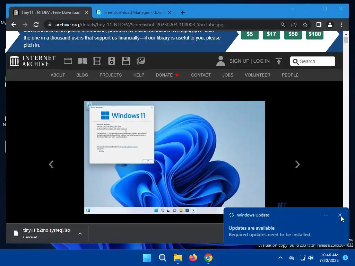Open the DONATE menu item
This screenshot has width=355, height=266.
(167, 75)
